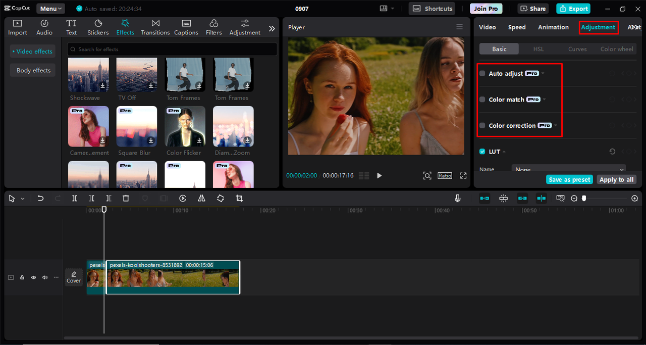Click the timeline zoom in magnifier
The width and height of the screenshot is (646, 345).
pyautogui.click(x=634, y=199)
